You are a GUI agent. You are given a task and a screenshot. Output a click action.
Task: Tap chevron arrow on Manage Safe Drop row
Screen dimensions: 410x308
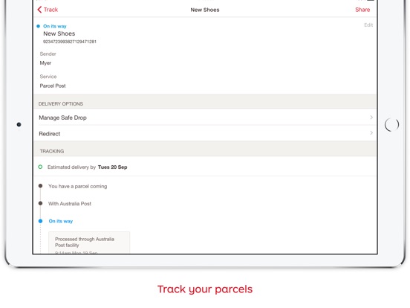[x=371, y=118]
